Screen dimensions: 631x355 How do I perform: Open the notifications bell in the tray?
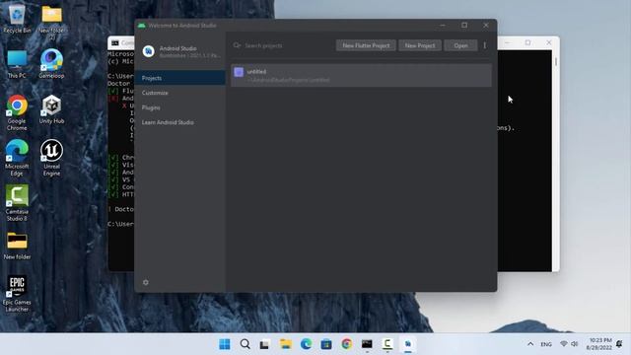point(619,344)
